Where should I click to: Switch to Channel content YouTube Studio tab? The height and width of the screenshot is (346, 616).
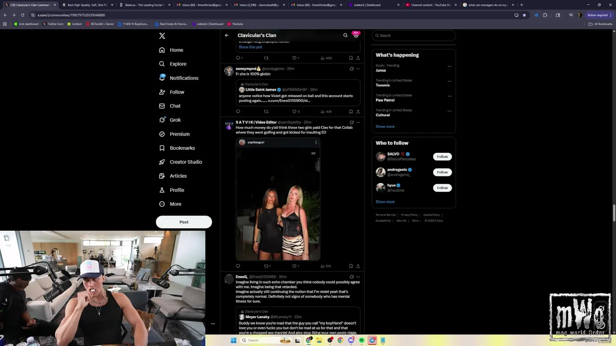pos(431,5)
